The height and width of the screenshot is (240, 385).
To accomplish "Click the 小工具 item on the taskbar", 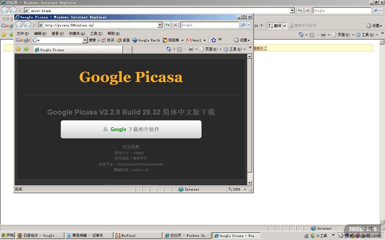I will [319, 236].
